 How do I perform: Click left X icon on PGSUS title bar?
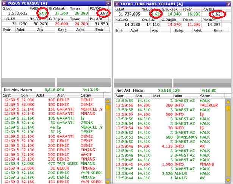[4, 3]
